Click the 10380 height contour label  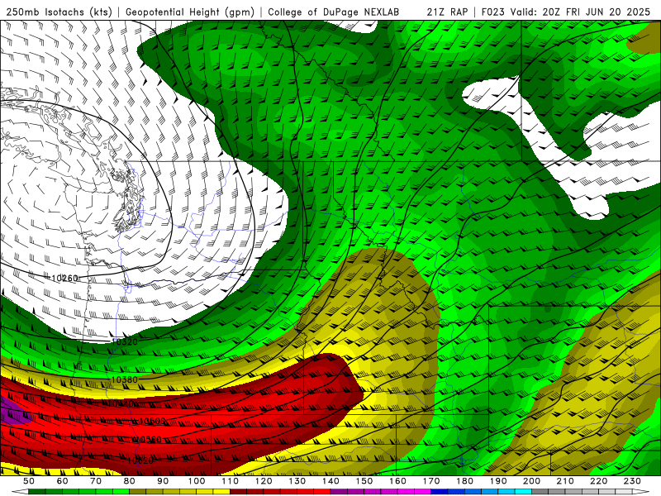click(124, 380)
